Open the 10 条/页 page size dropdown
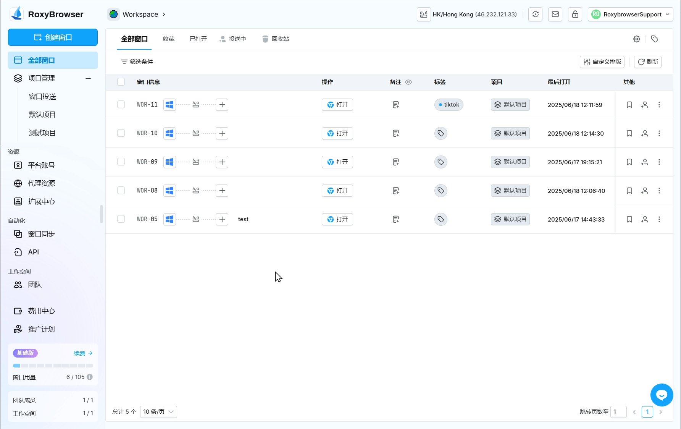The height and width of the screenshot is (429, 681). 158,412
